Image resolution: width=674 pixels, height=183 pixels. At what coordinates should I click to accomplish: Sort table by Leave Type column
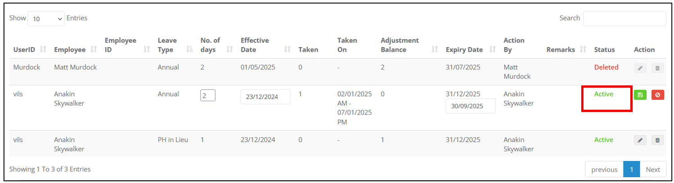click(x=190, y=49)
